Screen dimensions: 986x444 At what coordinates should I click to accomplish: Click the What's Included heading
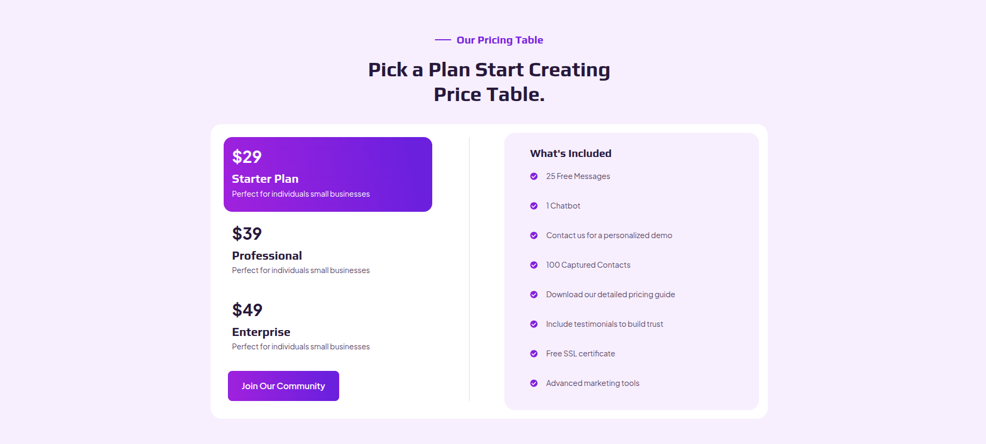tap(570, 153)
